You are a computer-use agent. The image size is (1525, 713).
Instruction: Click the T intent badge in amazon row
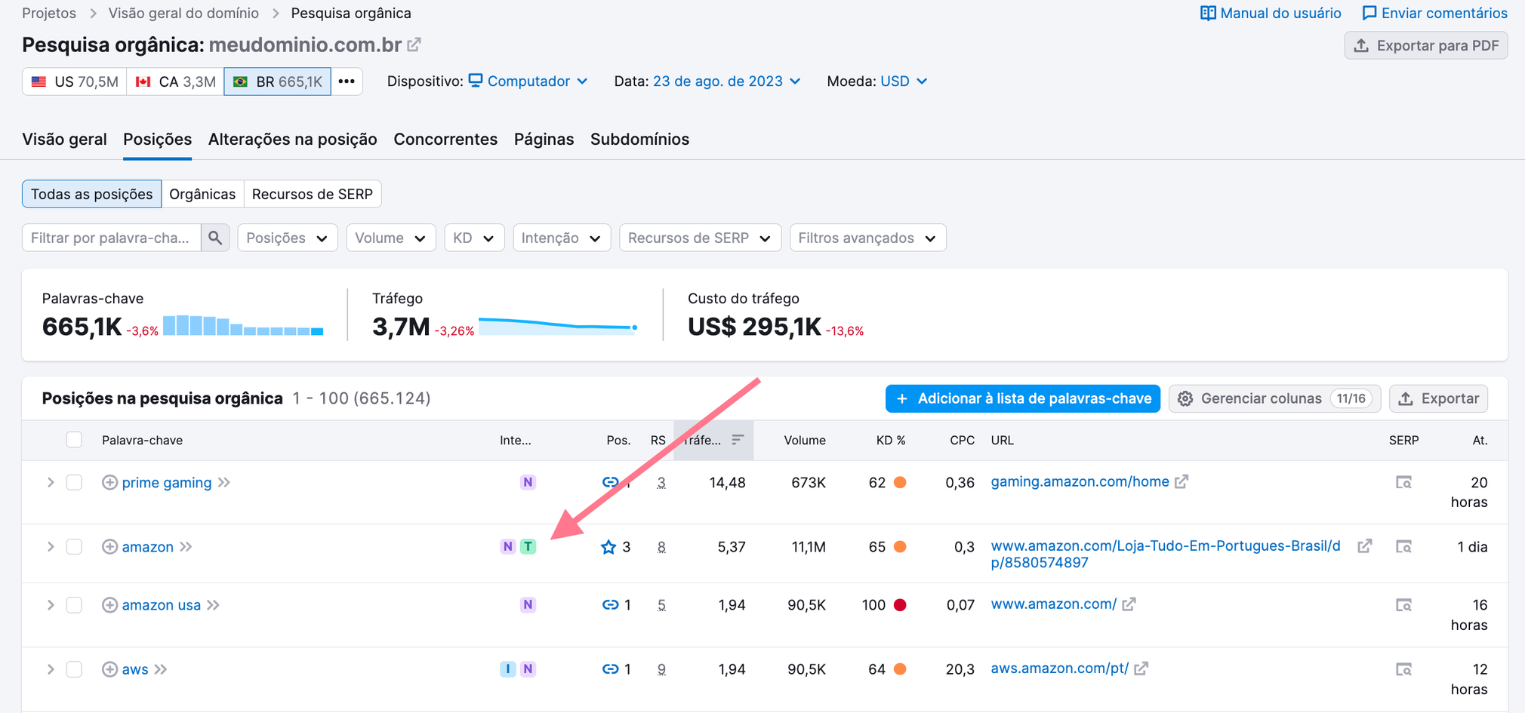click(x=528, y=546)
